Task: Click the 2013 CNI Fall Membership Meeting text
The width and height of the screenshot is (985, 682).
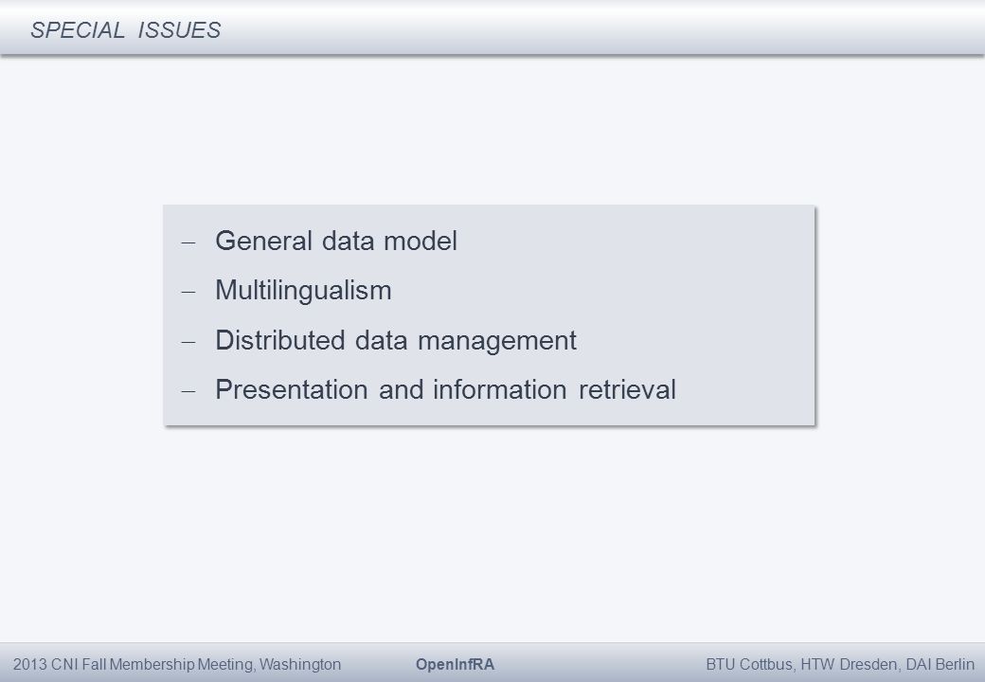Action: click(x=134, y=664)
